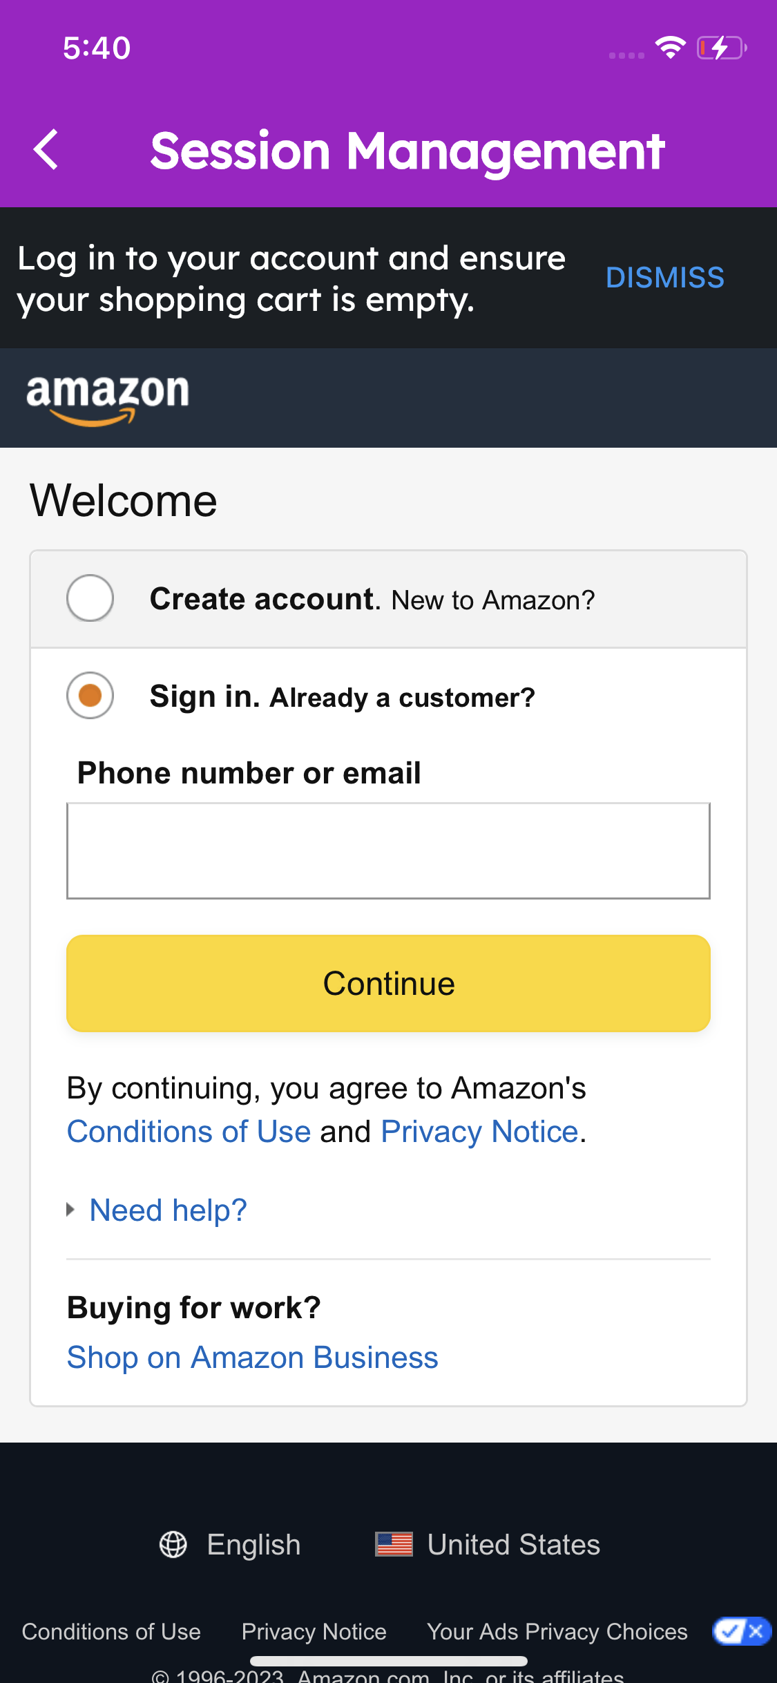Open Privacy Notice link beside Conditions of Use
Screen dimensions: 777x1683
479,1132
